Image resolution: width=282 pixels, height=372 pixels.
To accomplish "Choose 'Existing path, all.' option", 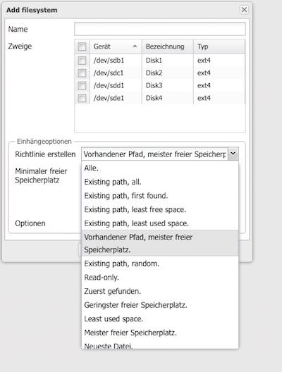I will [x=160, y=182].
